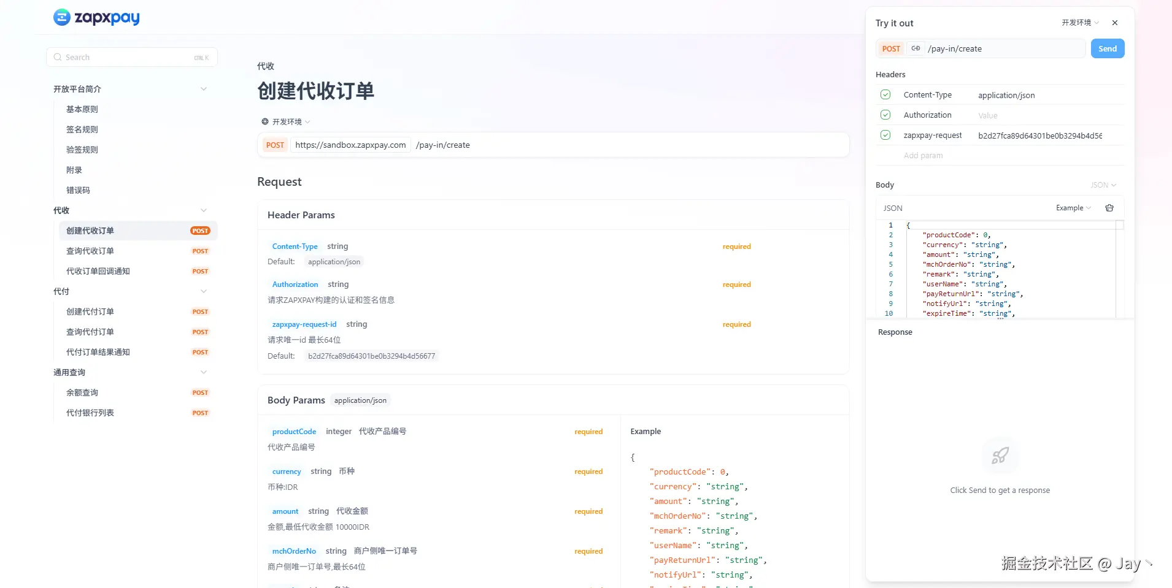This screenshot has width=1172, height=588.
Task: Select 签名规则 in the sidebar
Action: [82, 129]
